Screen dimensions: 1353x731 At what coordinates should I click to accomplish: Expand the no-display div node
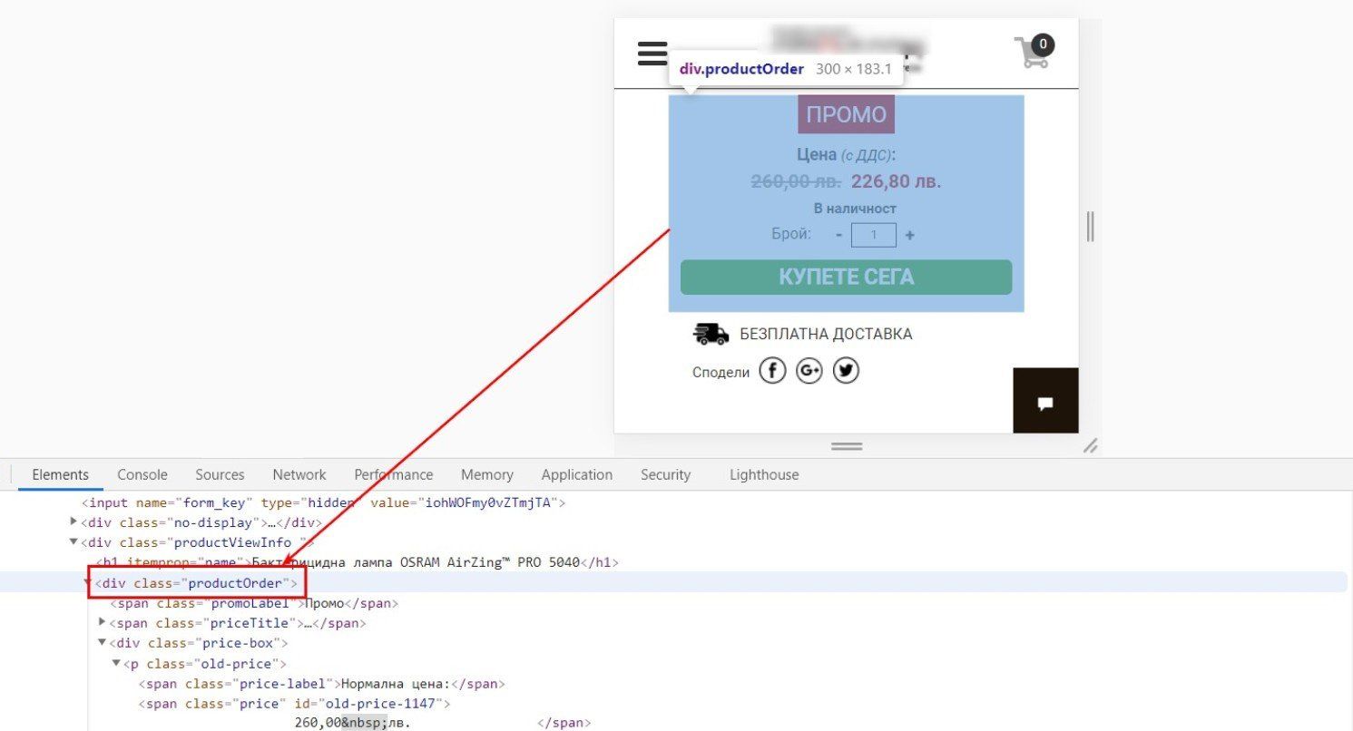pyautogui.click(x=74, y=521)
